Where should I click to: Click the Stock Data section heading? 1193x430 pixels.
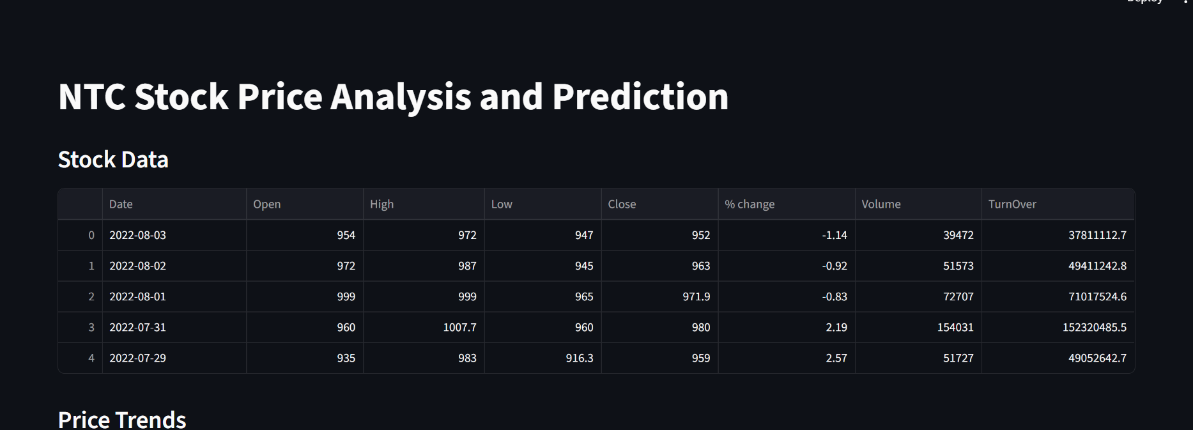point(113,159)
